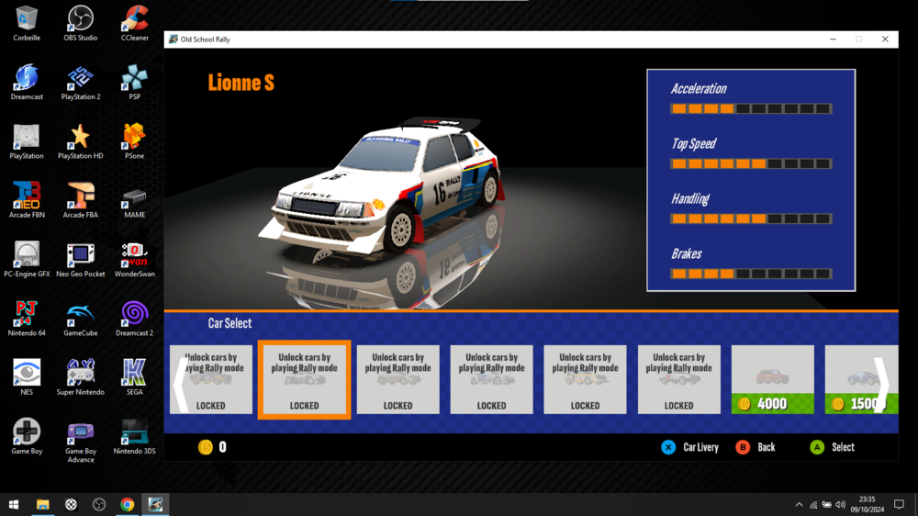Viewport: 918px width, 516px height.
Task: Click the gold coin balance icon
Action: tap(206, 447)
